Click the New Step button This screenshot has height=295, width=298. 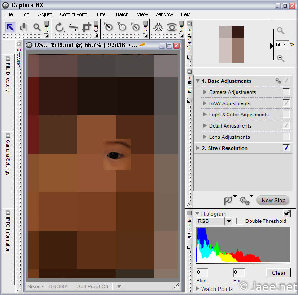(x=273, y=201)
